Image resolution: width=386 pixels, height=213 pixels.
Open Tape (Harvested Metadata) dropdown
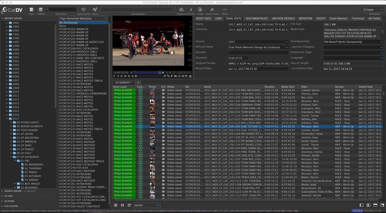tap(83, 18)
